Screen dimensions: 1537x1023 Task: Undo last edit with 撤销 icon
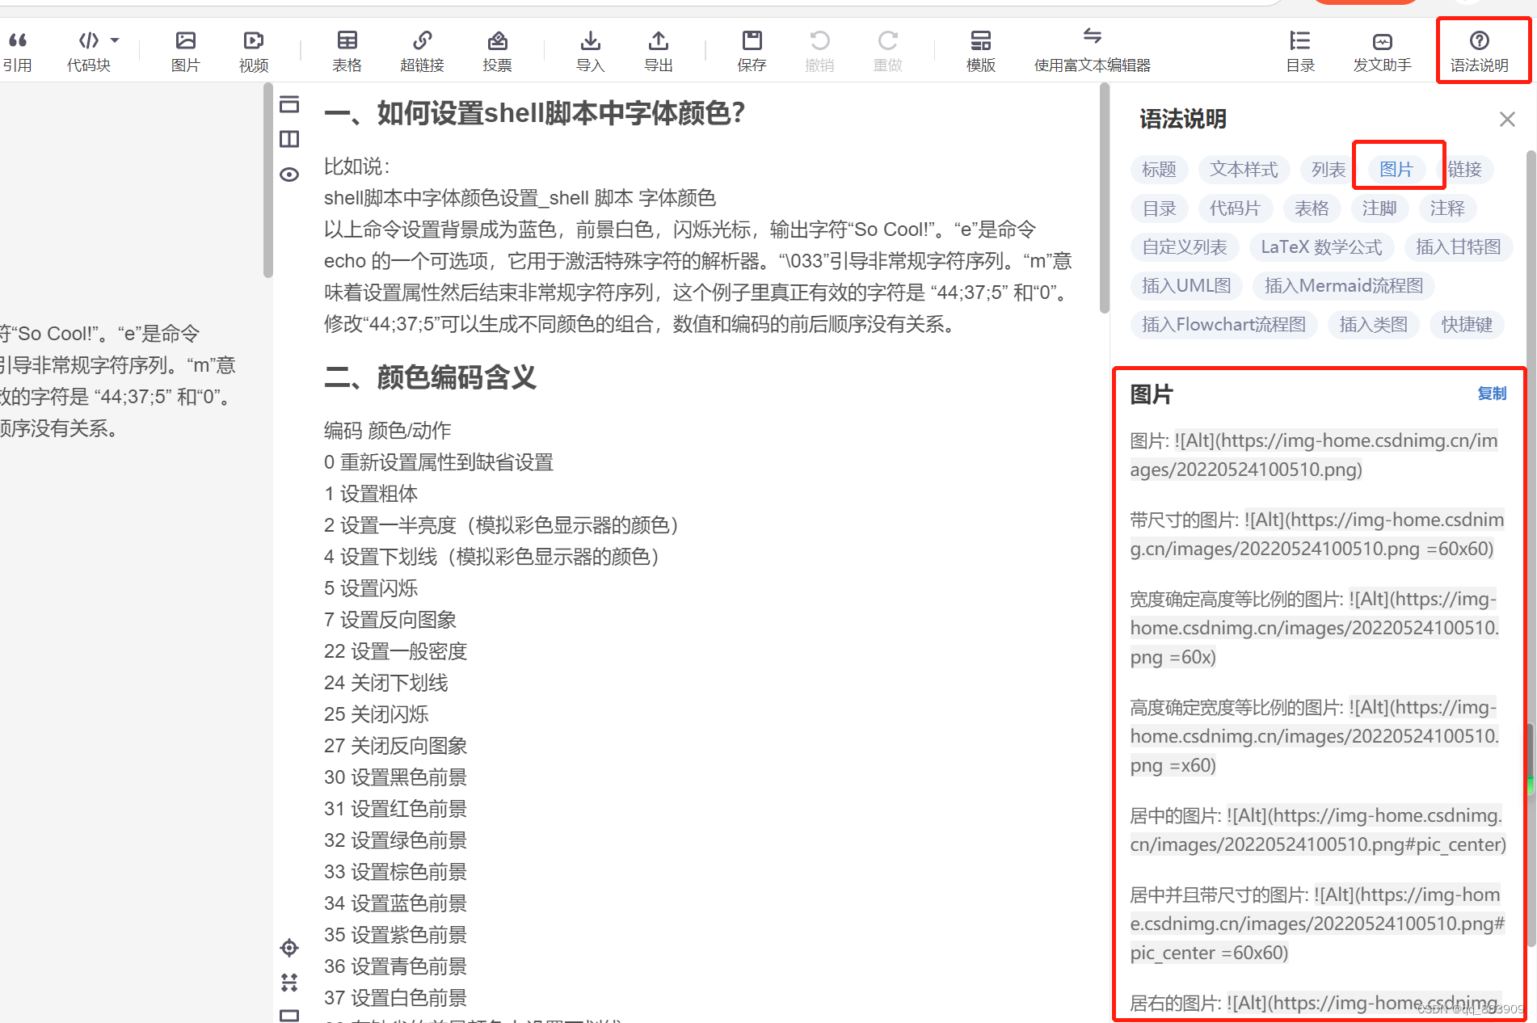(819, 51)
